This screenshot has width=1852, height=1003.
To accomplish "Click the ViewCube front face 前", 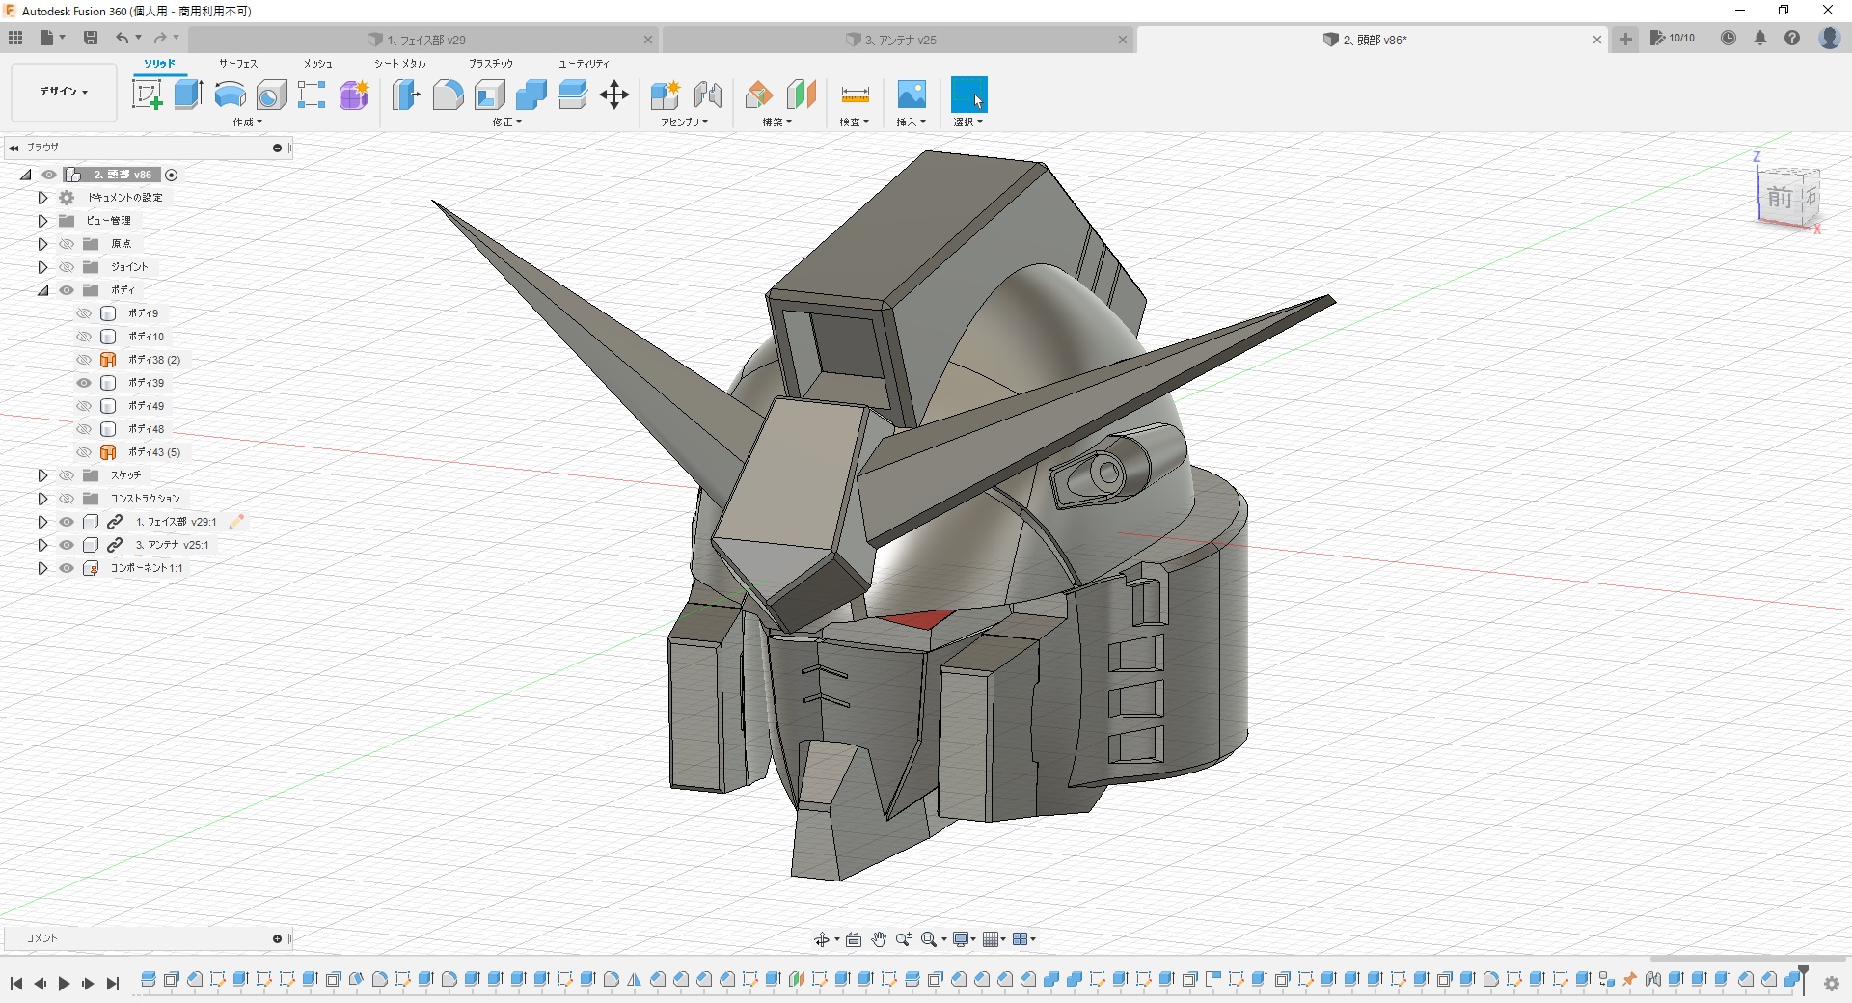I will coord(1779,198).
